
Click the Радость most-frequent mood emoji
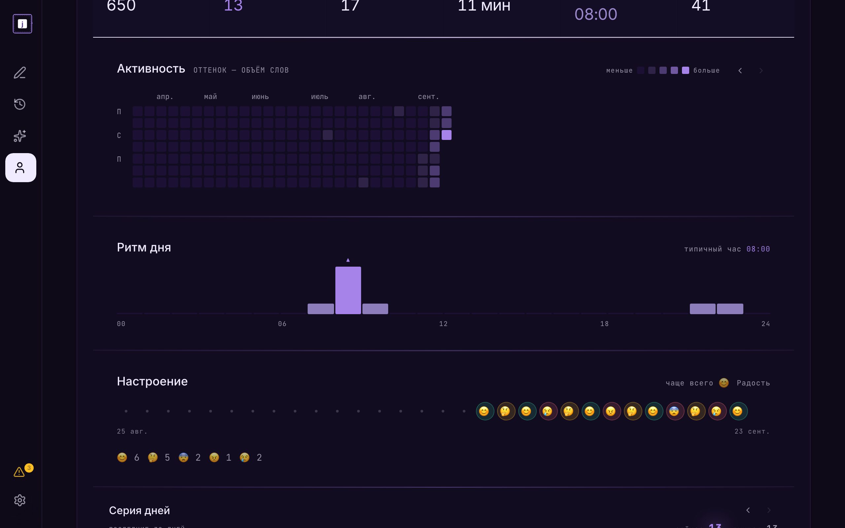tap(724, 383)
